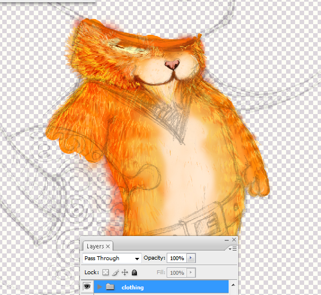This screenshot has width=321, height=295.
Task: Hide the clothing layer group
Action: (x=87, y=287)
